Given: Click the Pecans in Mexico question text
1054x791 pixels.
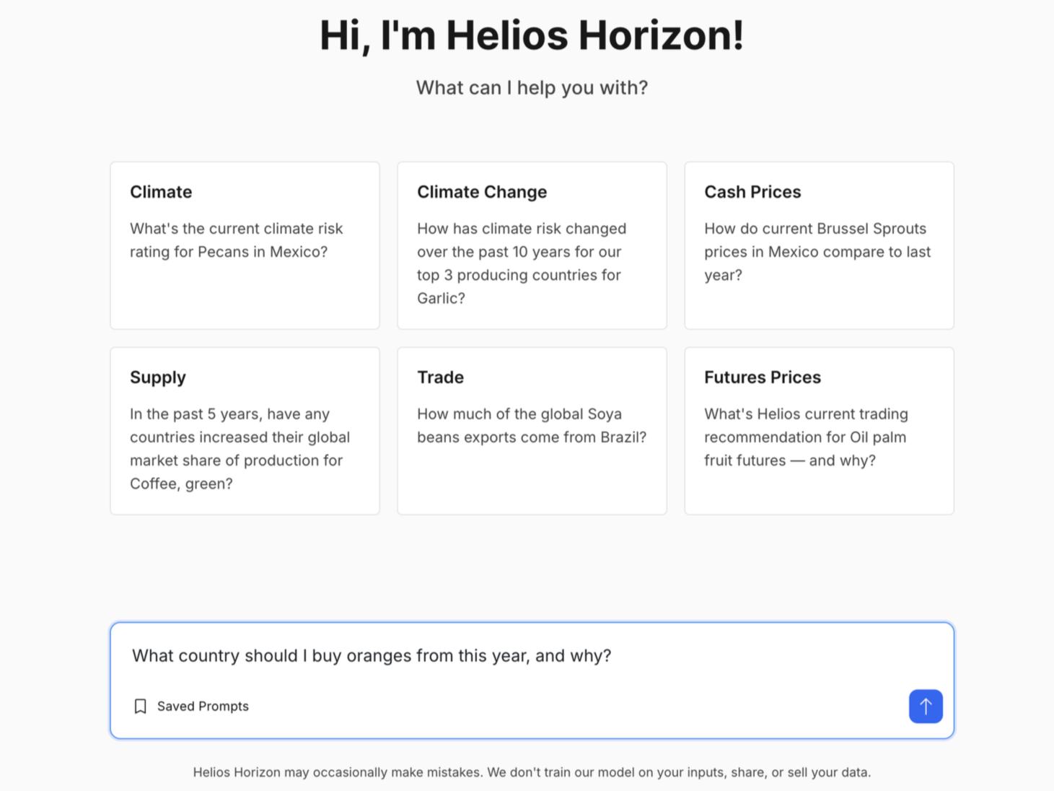Looking at the screenshot, I should click(237, 240).
